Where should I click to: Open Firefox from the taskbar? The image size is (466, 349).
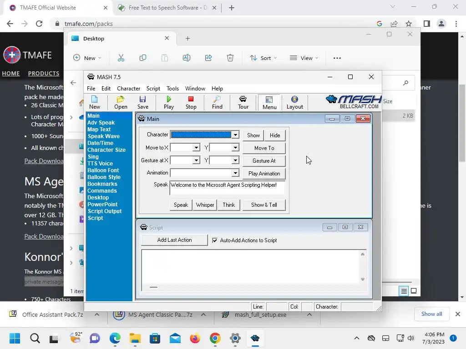pos(195,338)
